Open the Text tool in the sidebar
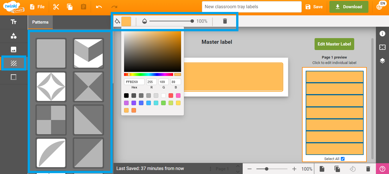The height and width of the screenshot is (174, 389). coord(13,22)
